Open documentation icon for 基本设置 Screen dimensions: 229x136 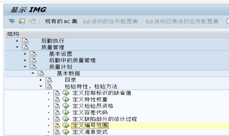pyautogui.click(x=33, y=54)
